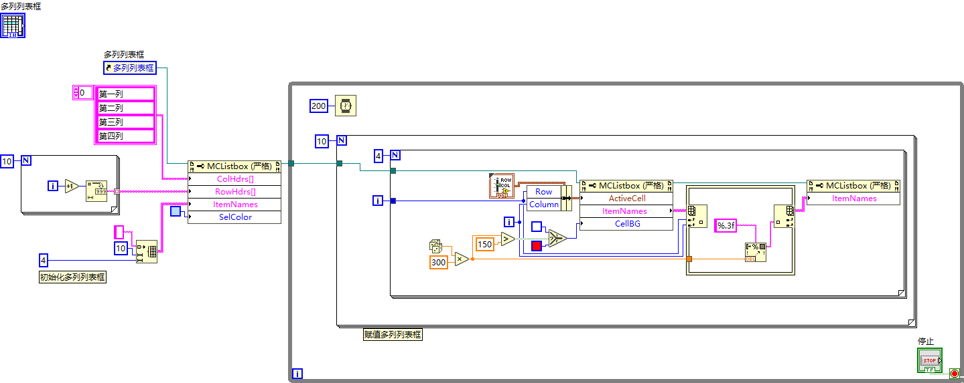This screenshot has width=964, height=383.
Task: Select ItemNames row between ActiveCell and CellBG
Action: pyautogui.click(x=626, y=211)
